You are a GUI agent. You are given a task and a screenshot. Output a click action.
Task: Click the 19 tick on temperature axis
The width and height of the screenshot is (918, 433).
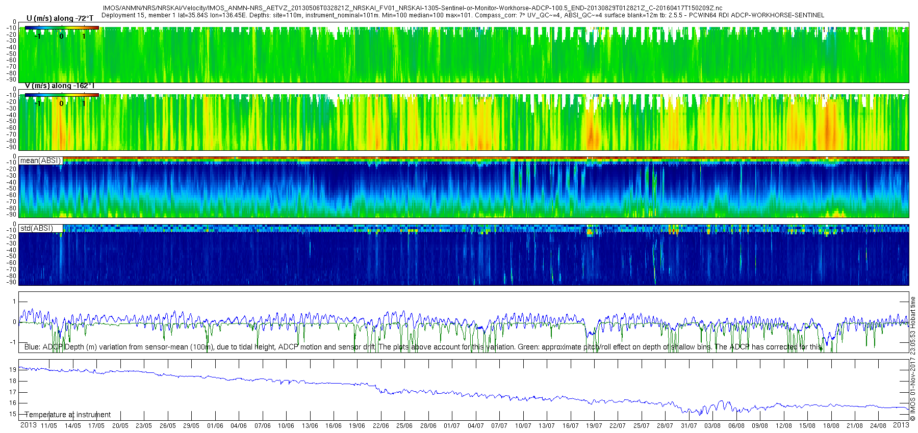[13, 369]
